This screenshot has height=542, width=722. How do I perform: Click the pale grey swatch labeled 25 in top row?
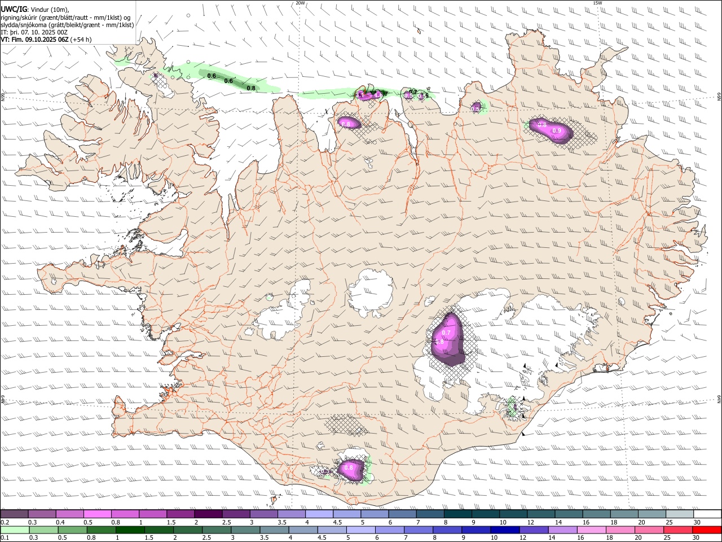pos(680,514)
